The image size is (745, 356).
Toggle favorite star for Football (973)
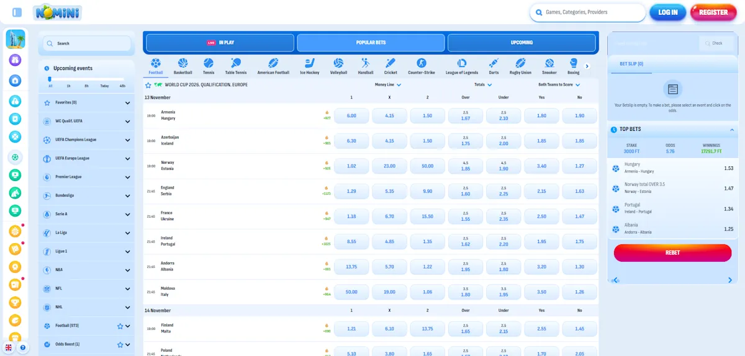(x=120, y=326)
